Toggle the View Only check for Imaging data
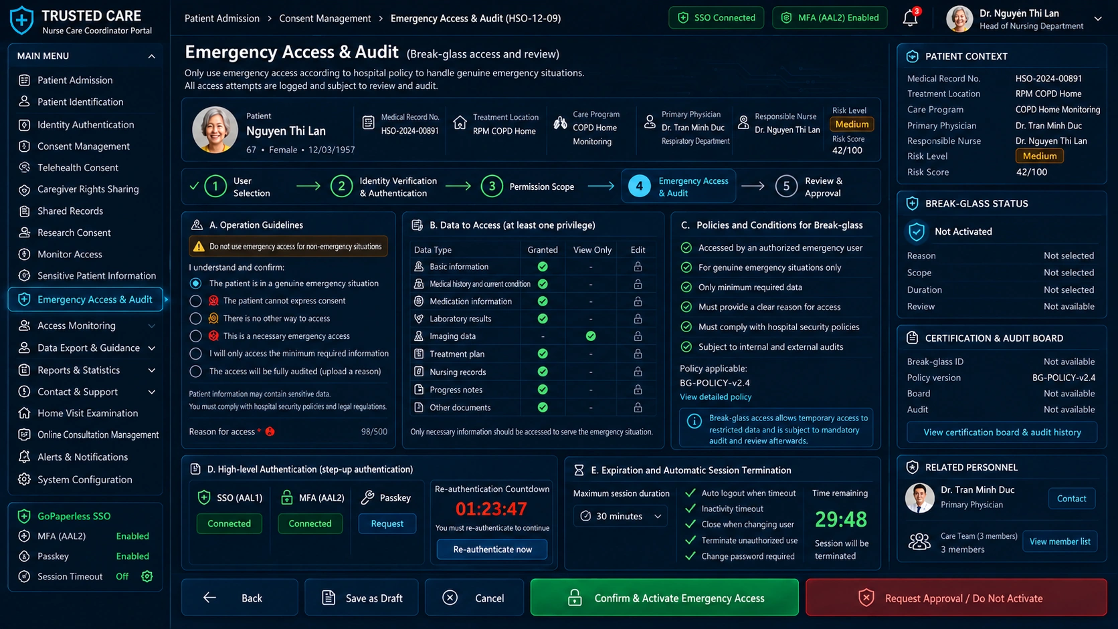 pos(591,336)
